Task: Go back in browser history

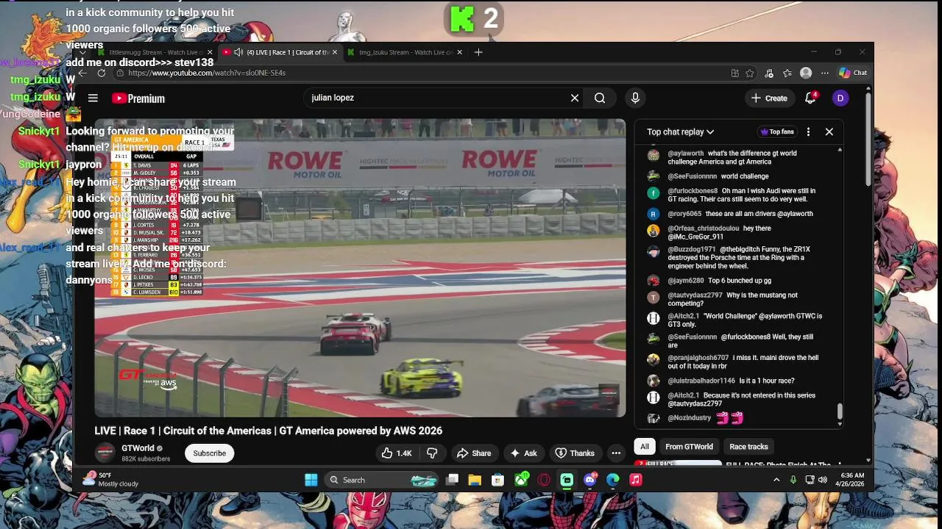Action: coord(82,73)
